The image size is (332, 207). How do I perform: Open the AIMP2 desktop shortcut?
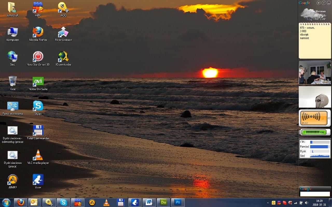[12, 181]
